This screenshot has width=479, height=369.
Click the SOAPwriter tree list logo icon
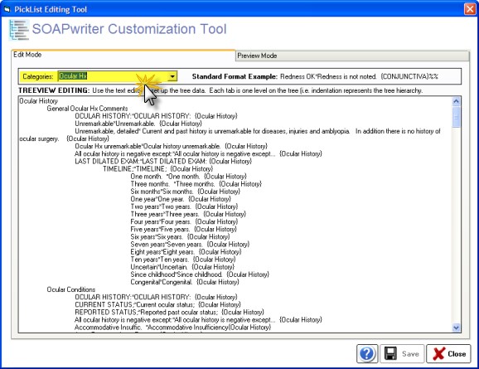point(19,30)
